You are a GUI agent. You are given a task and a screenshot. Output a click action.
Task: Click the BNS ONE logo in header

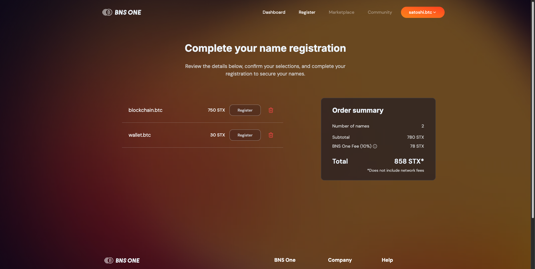coord(122,12)
